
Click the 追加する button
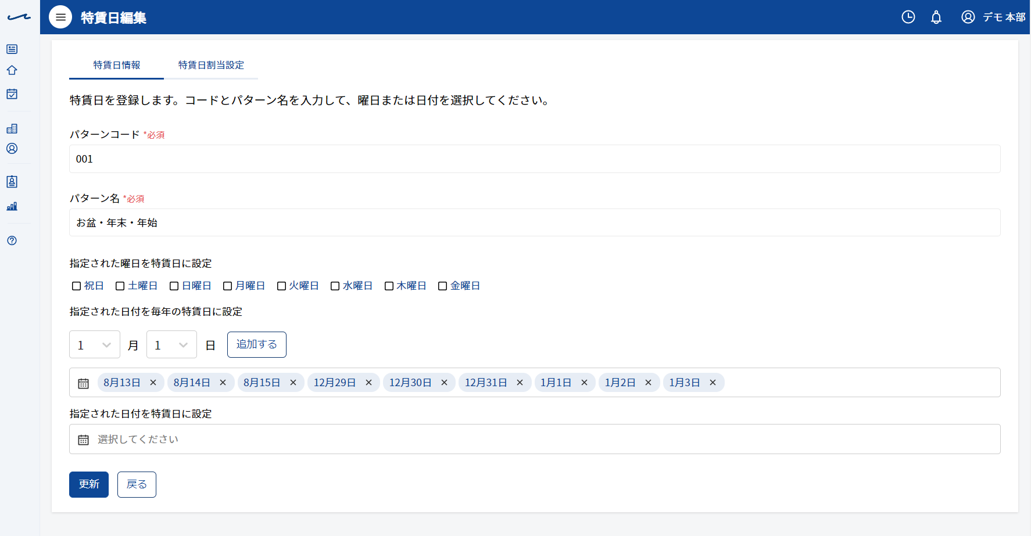click(x=257, y=344)
